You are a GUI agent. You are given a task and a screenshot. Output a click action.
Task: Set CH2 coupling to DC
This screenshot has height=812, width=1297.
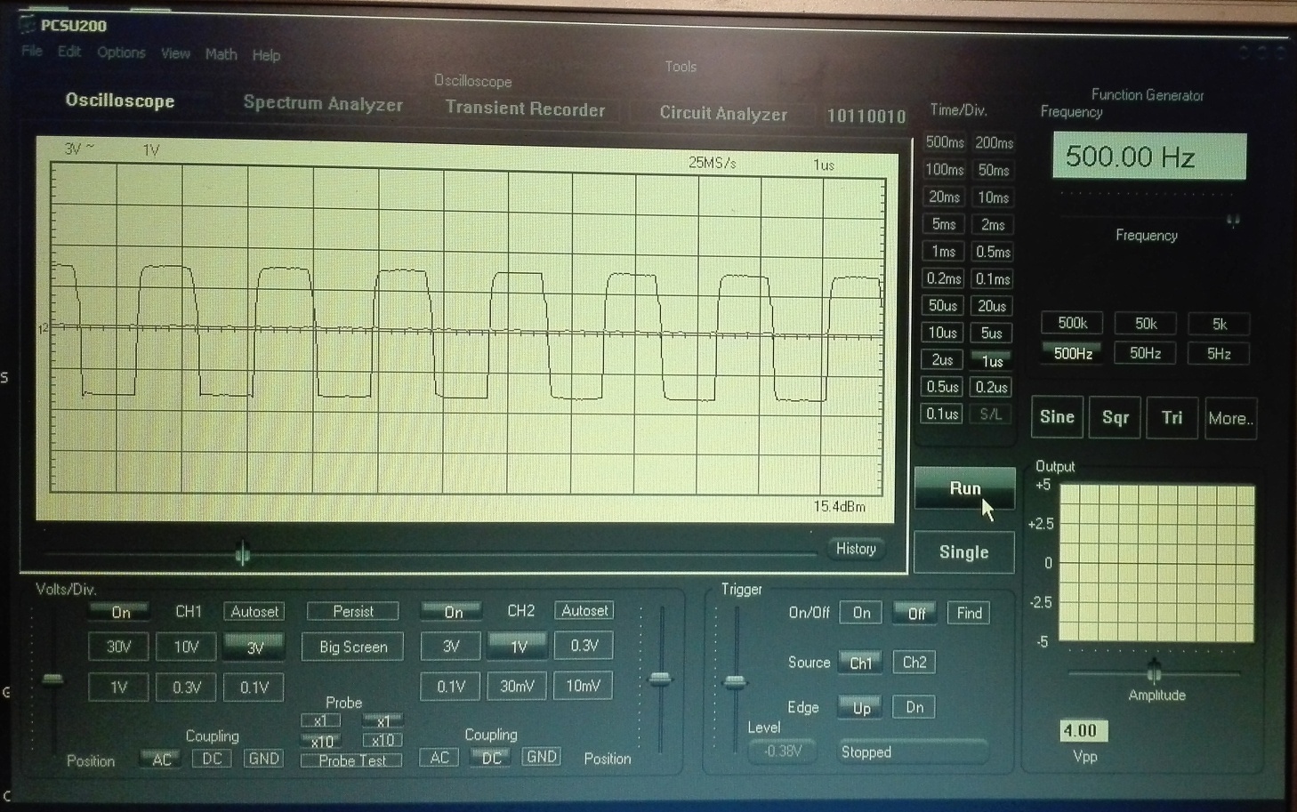491,758
